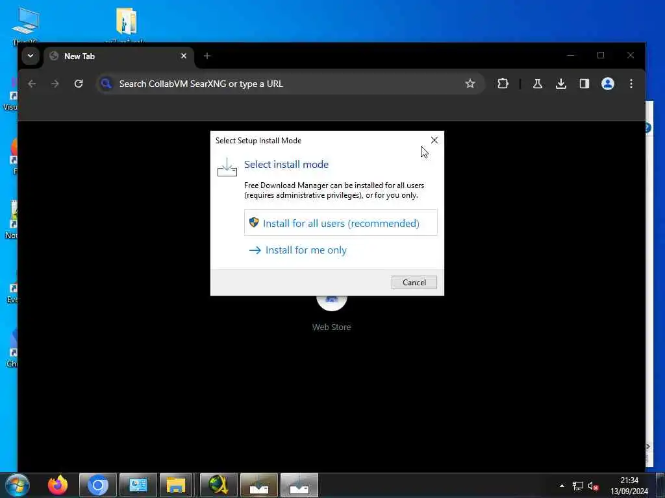This screenshot has height=498, width=665.
Task: Select the New Tab tab
Action: (119, 56)
